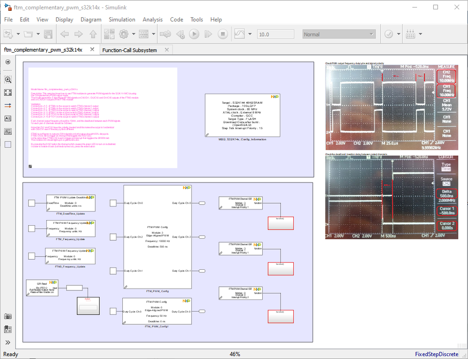The width and height of the screenshot is (468, 359).
Task: Toggle the Sample Time Display arrows icon
Action: point(8,106)
